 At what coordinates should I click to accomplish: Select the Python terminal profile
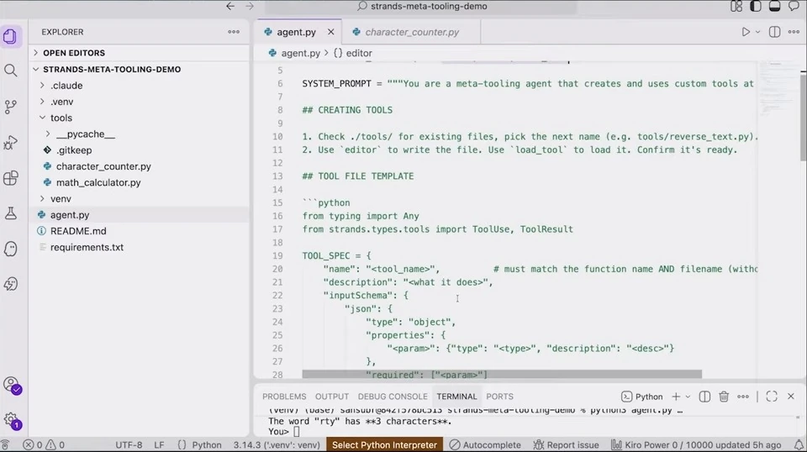tap(642, 397)
